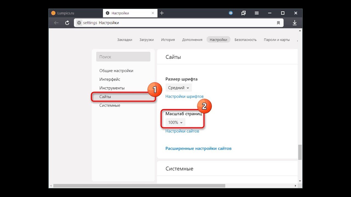Image resolution: width=351 pixels, height=197 pixels.
Task: Open new tab with plus icon
Action: pos(162,13)
